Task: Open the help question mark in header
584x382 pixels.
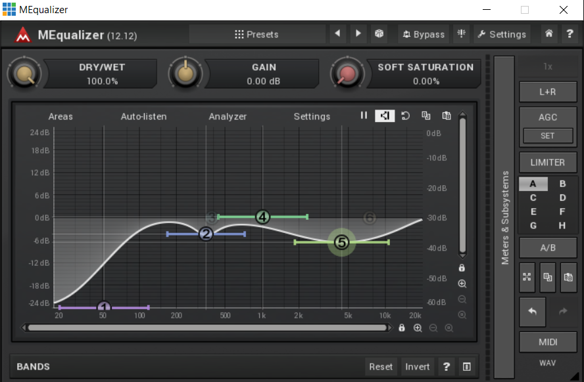Action: click(570, 34)
